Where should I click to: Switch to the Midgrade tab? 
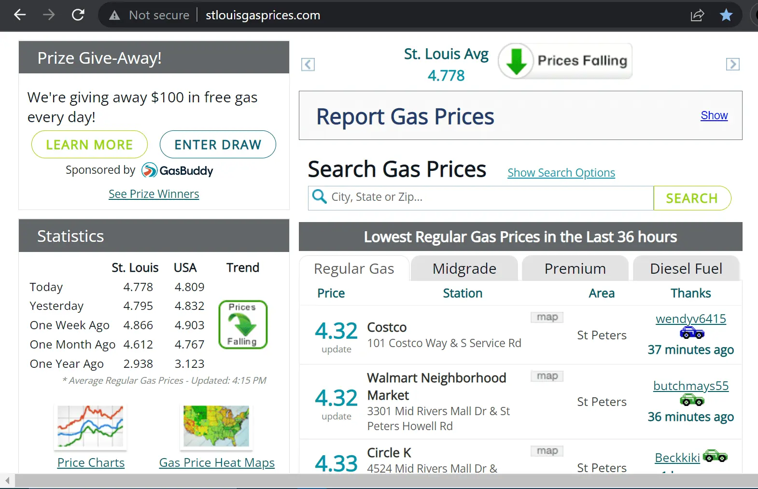(x=464, y=268)
